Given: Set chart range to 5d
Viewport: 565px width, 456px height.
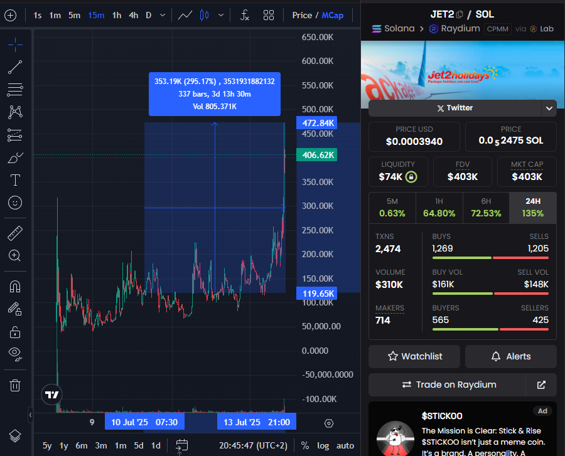Looking at the screenshot, I should point(139,445).
